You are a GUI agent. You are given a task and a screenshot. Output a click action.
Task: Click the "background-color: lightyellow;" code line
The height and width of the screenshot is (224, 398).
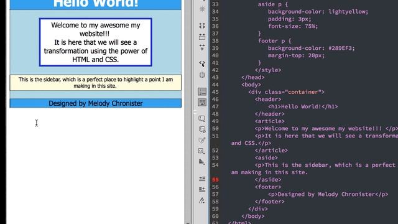318,11
